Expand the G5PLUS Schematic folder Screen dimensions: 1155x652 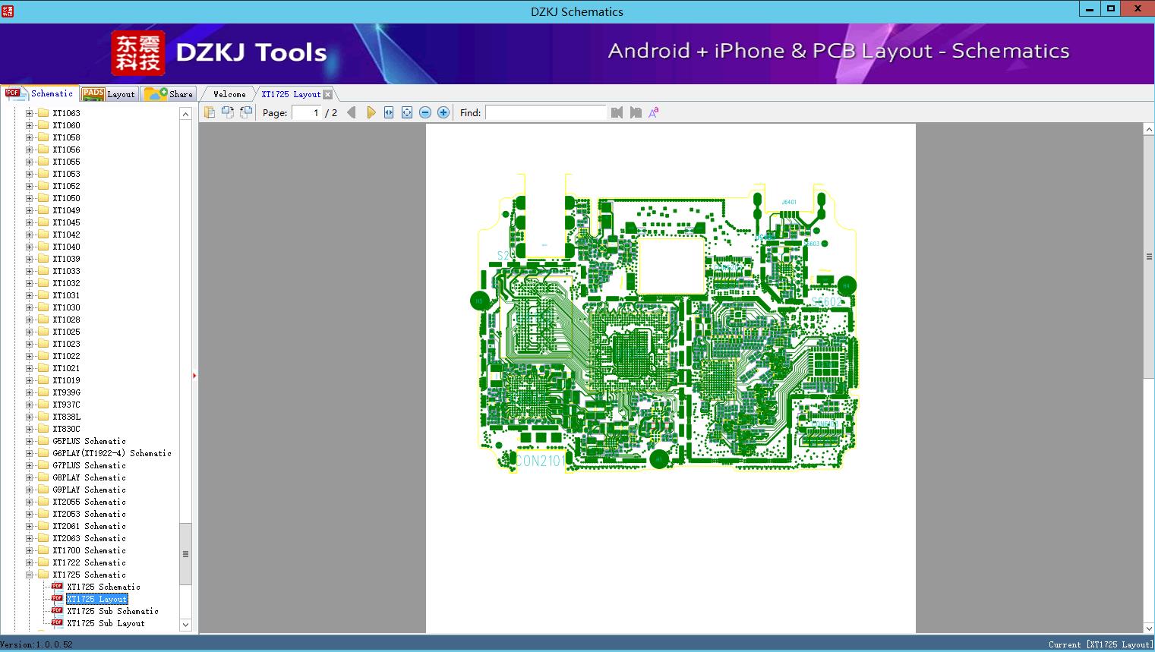30,441
